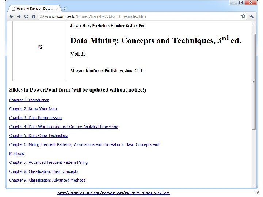Click the Slides in PowerPoint form heading
This screenshot has width=263, height=197.
[78, 90]
